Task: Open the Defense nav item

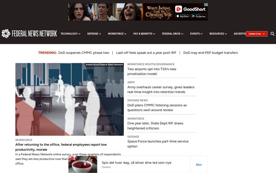Action: pos(93,34)
